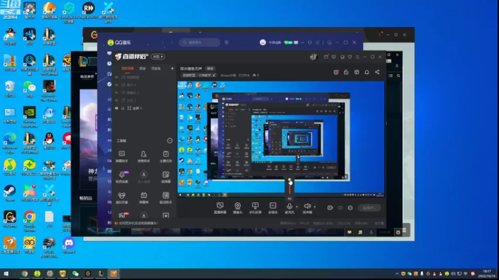499x280 pixels.
Task: Click the gift box icon above preview
Action: [336, 72]
